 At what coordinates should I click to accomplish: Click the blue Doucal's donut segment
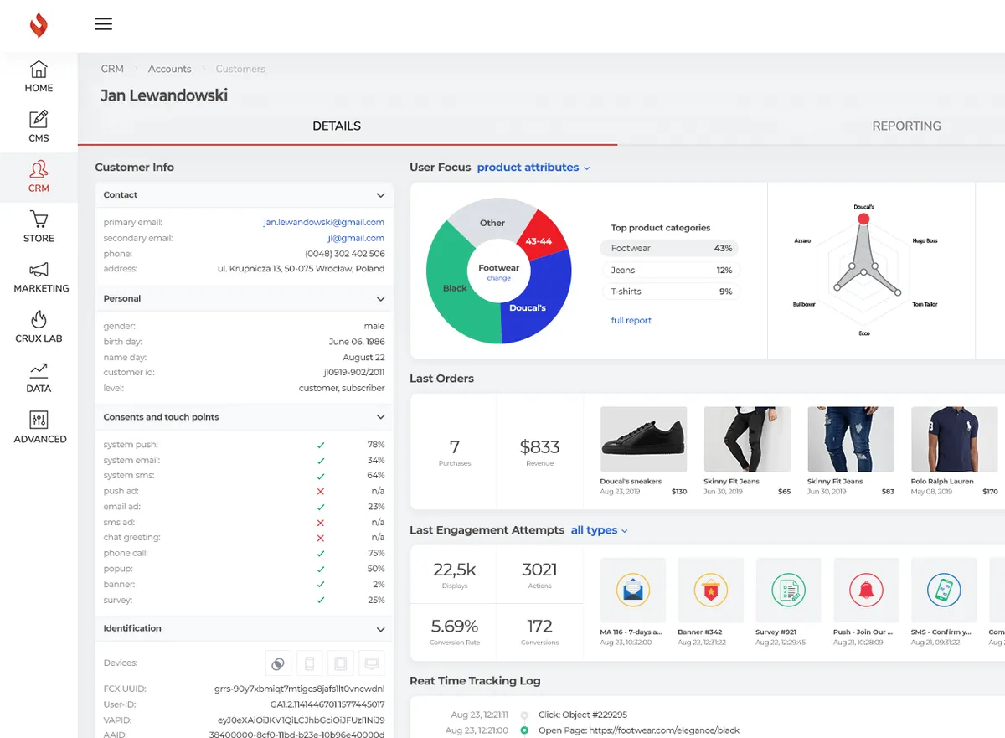536,297
